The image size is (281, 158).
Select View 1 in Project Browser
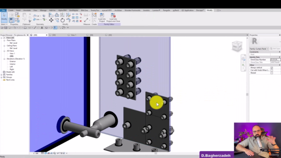(x=12, y=54)
